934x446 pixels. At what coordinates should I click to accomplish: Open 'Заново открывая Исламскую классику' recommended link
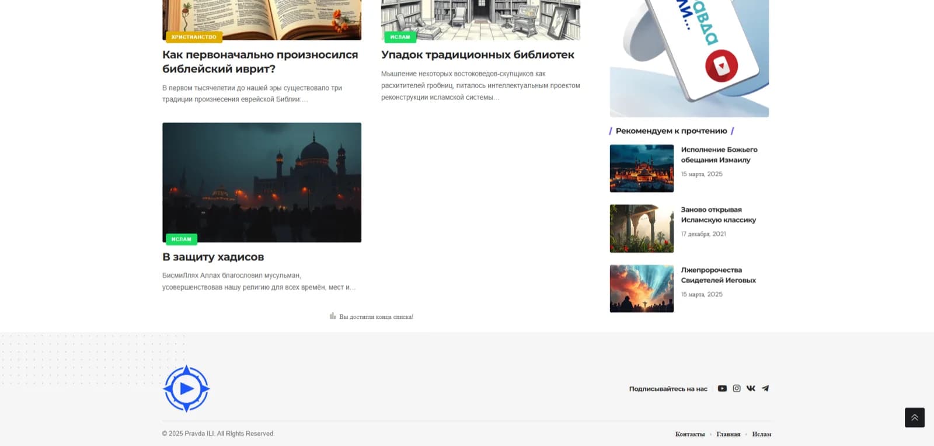click(719, 215)
